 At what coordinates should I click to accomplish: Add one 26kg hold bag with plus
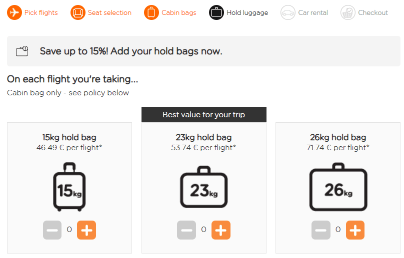(355, 230)
